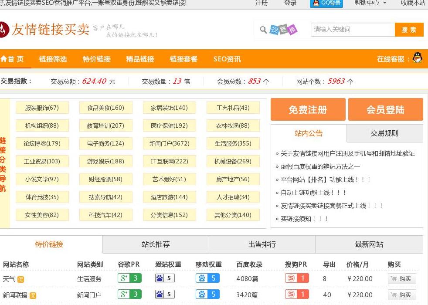This screenshot has height=305, width=428.
Task: Click the QQ penguin customer service icon
Action: coord(417,58)
